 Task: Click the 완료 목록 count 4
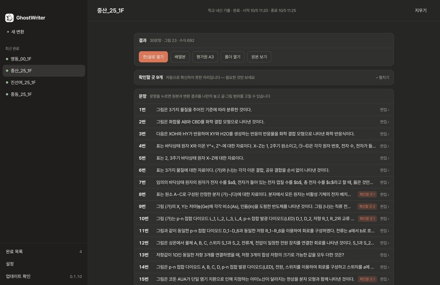click(x=81, y=252)
